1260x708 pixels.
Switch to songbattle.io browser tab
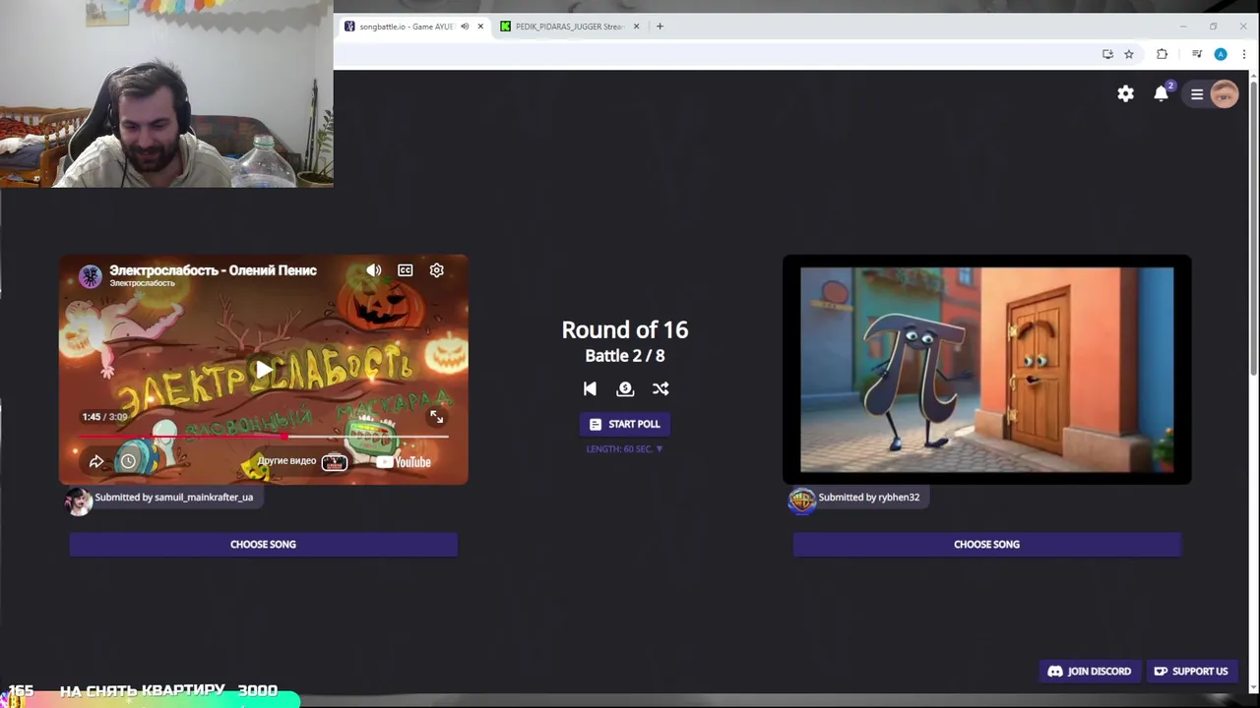[406, 27]
